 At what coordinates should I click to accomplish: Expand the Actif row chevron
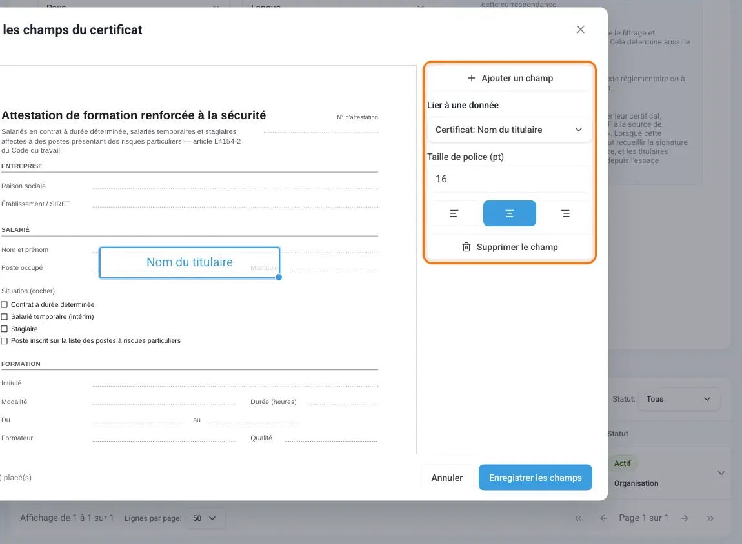(721, 473)
